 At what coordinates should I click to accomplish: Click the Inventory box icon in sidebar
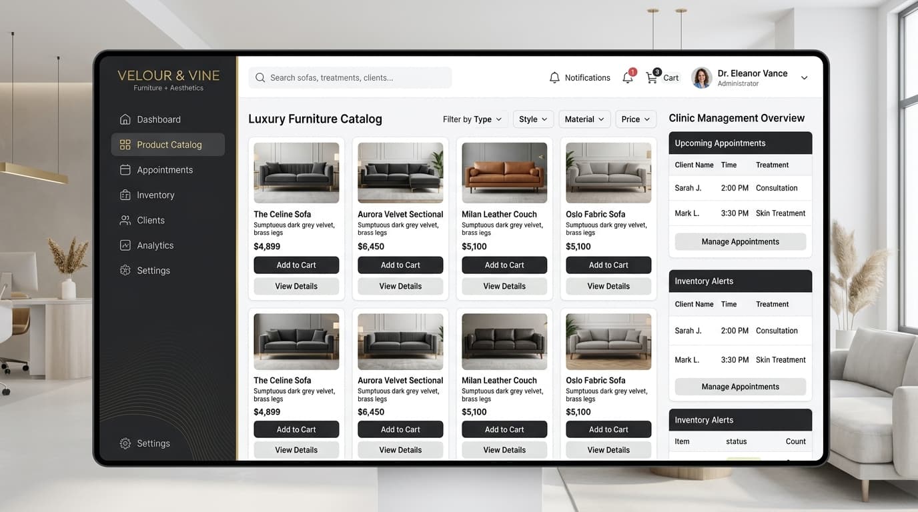click(125, 195)
